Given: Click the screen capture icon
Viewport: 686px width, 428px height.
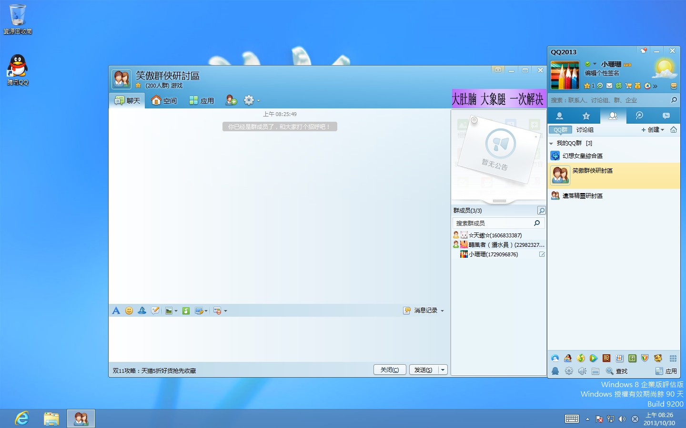Looking at the screenshot, I should point(199,311).
